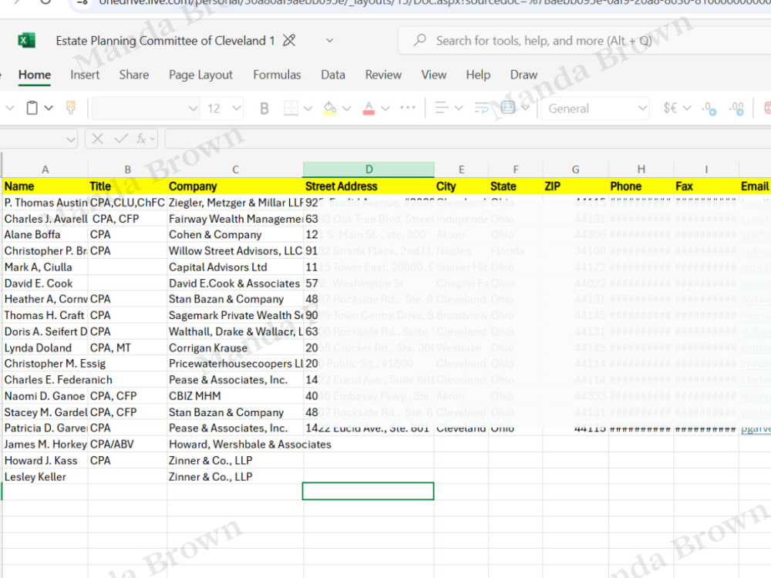Select cell 'CPA, MT'

pos(127,348)
